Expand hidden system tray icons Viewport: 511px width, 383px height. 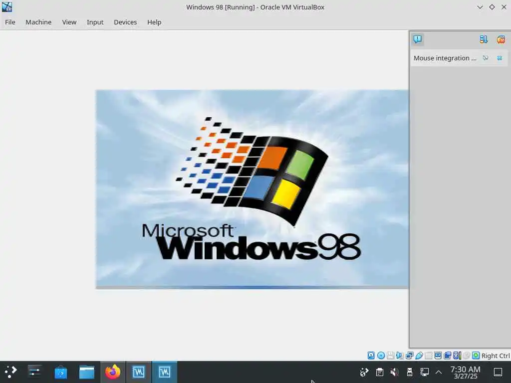[439, 372]
